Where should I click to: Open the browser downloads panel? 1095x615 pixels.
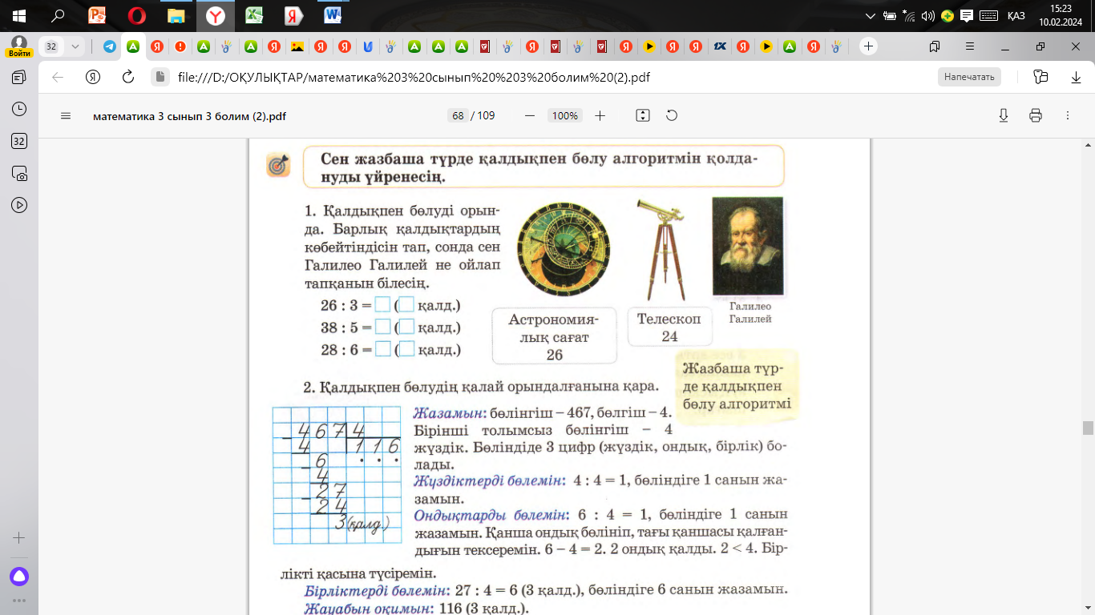pyautogui.click(x=1077, y=77)
